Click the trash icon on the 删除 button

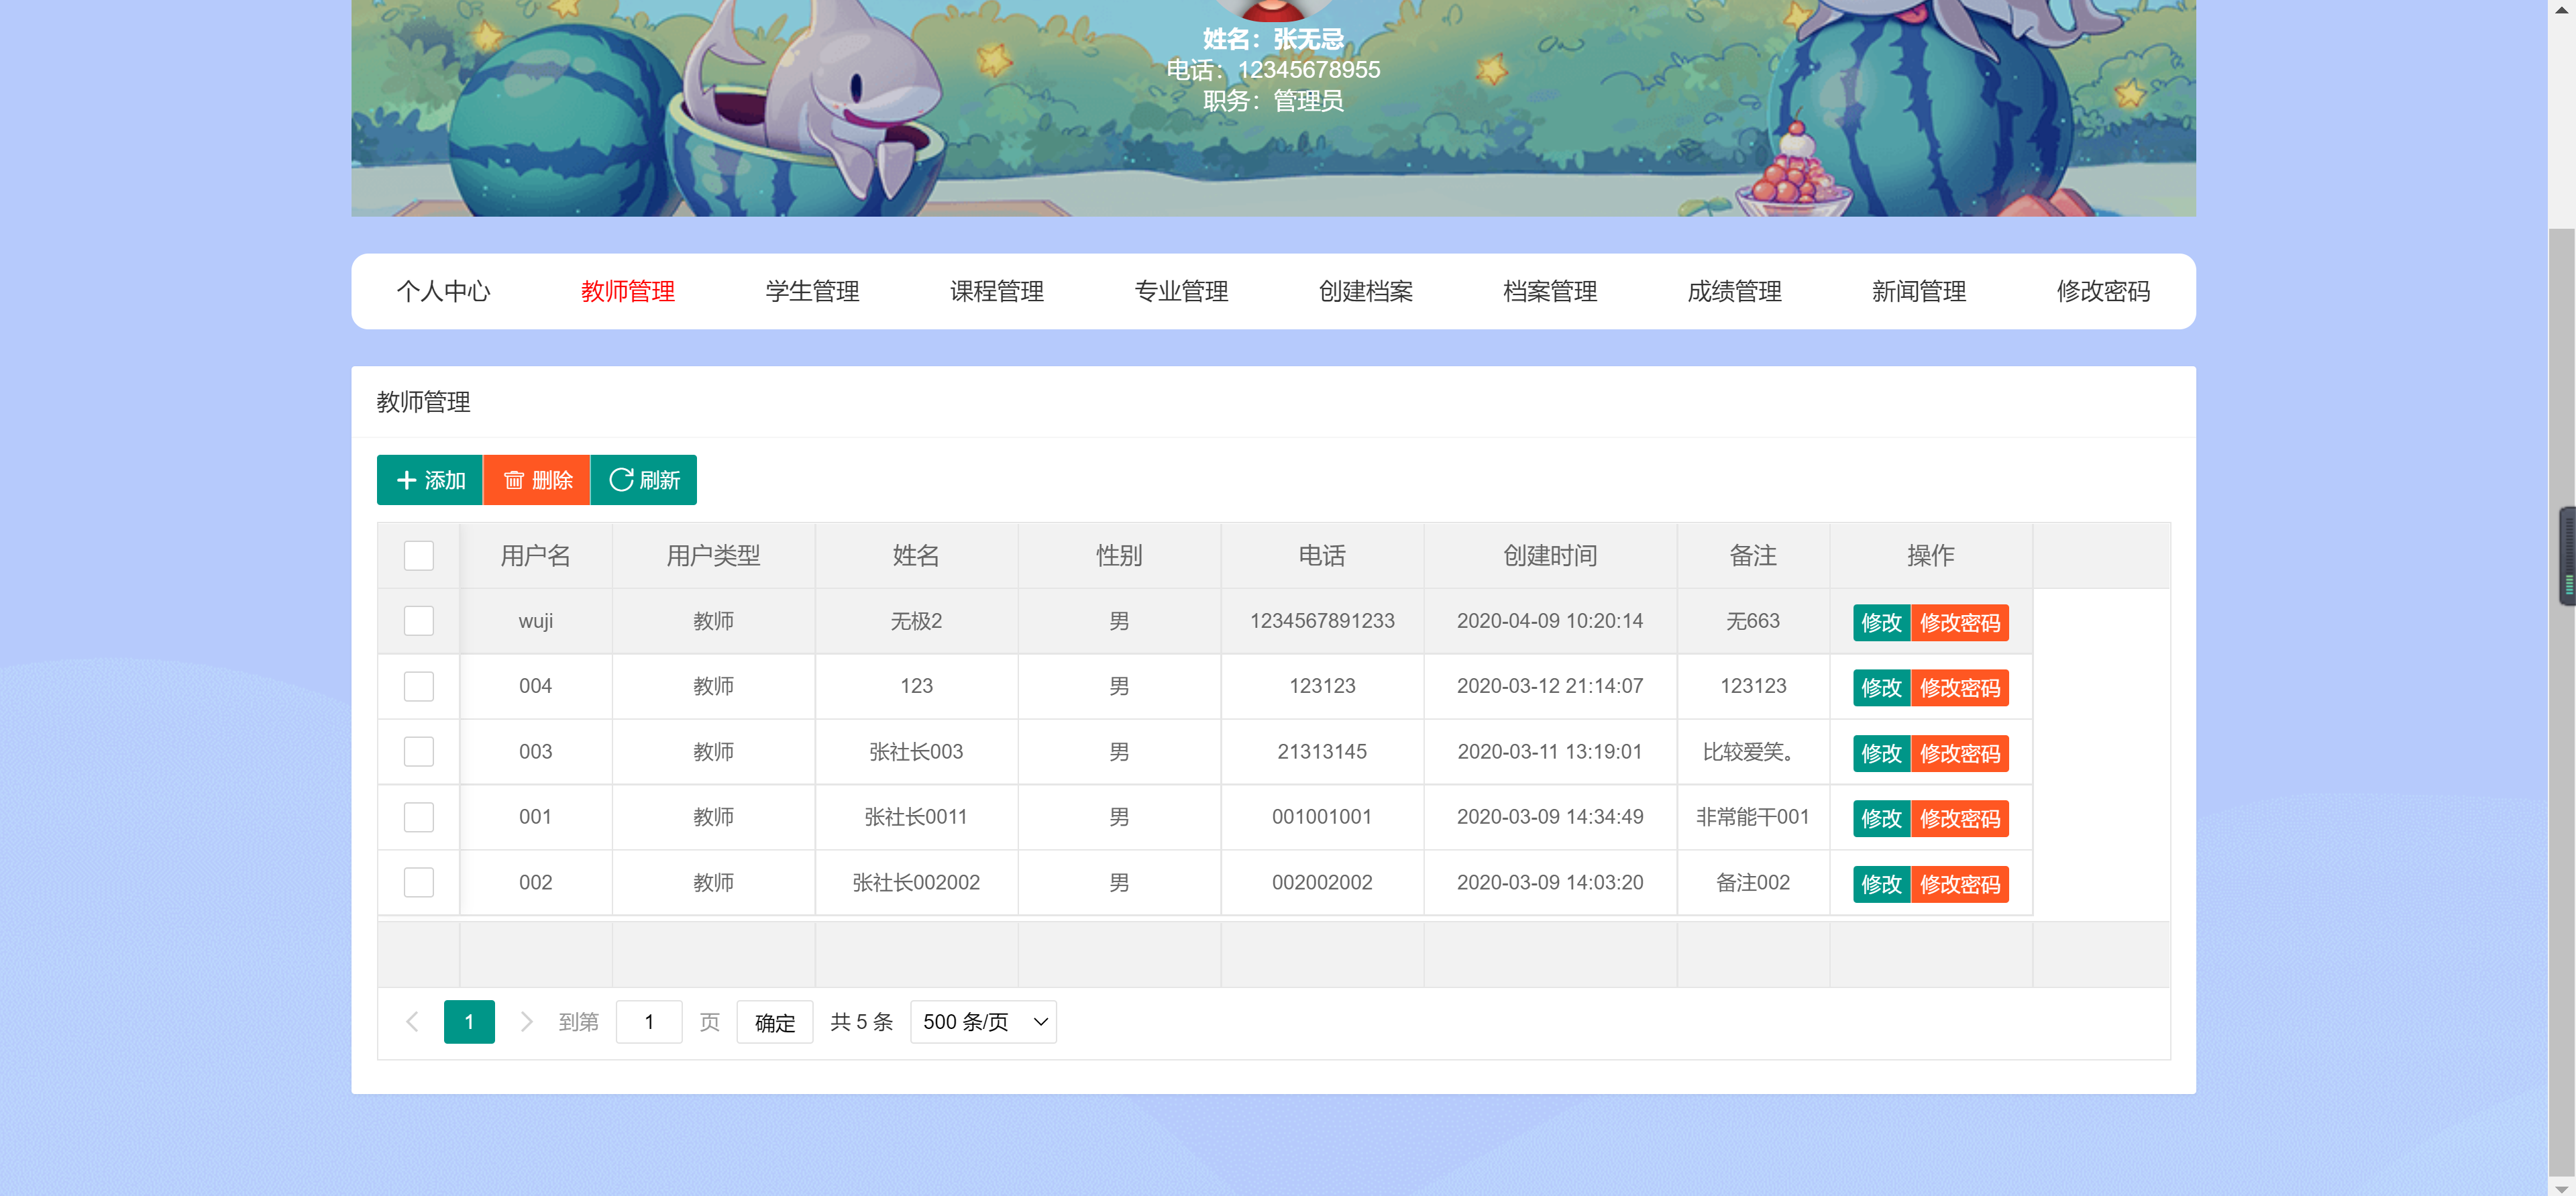click(x=514, y=479)
